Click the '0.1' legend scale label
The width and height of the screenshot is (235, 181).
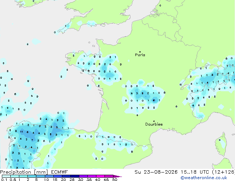(x=4, y=180)
